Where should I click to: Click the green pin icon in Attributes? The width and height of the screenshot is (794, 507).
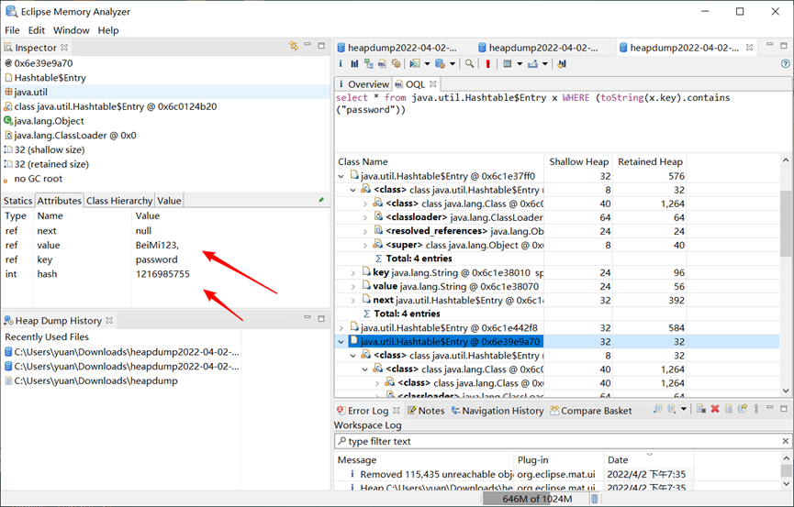point(321,201)
